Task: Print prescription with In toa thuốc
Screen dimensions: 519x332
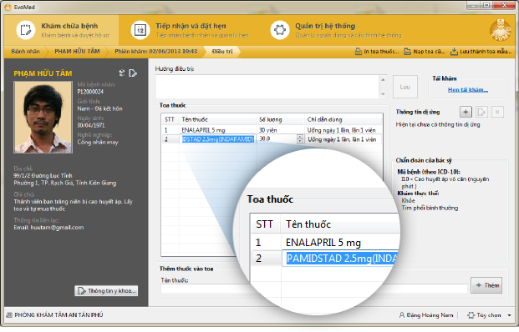Action: (x=377, y=52)
